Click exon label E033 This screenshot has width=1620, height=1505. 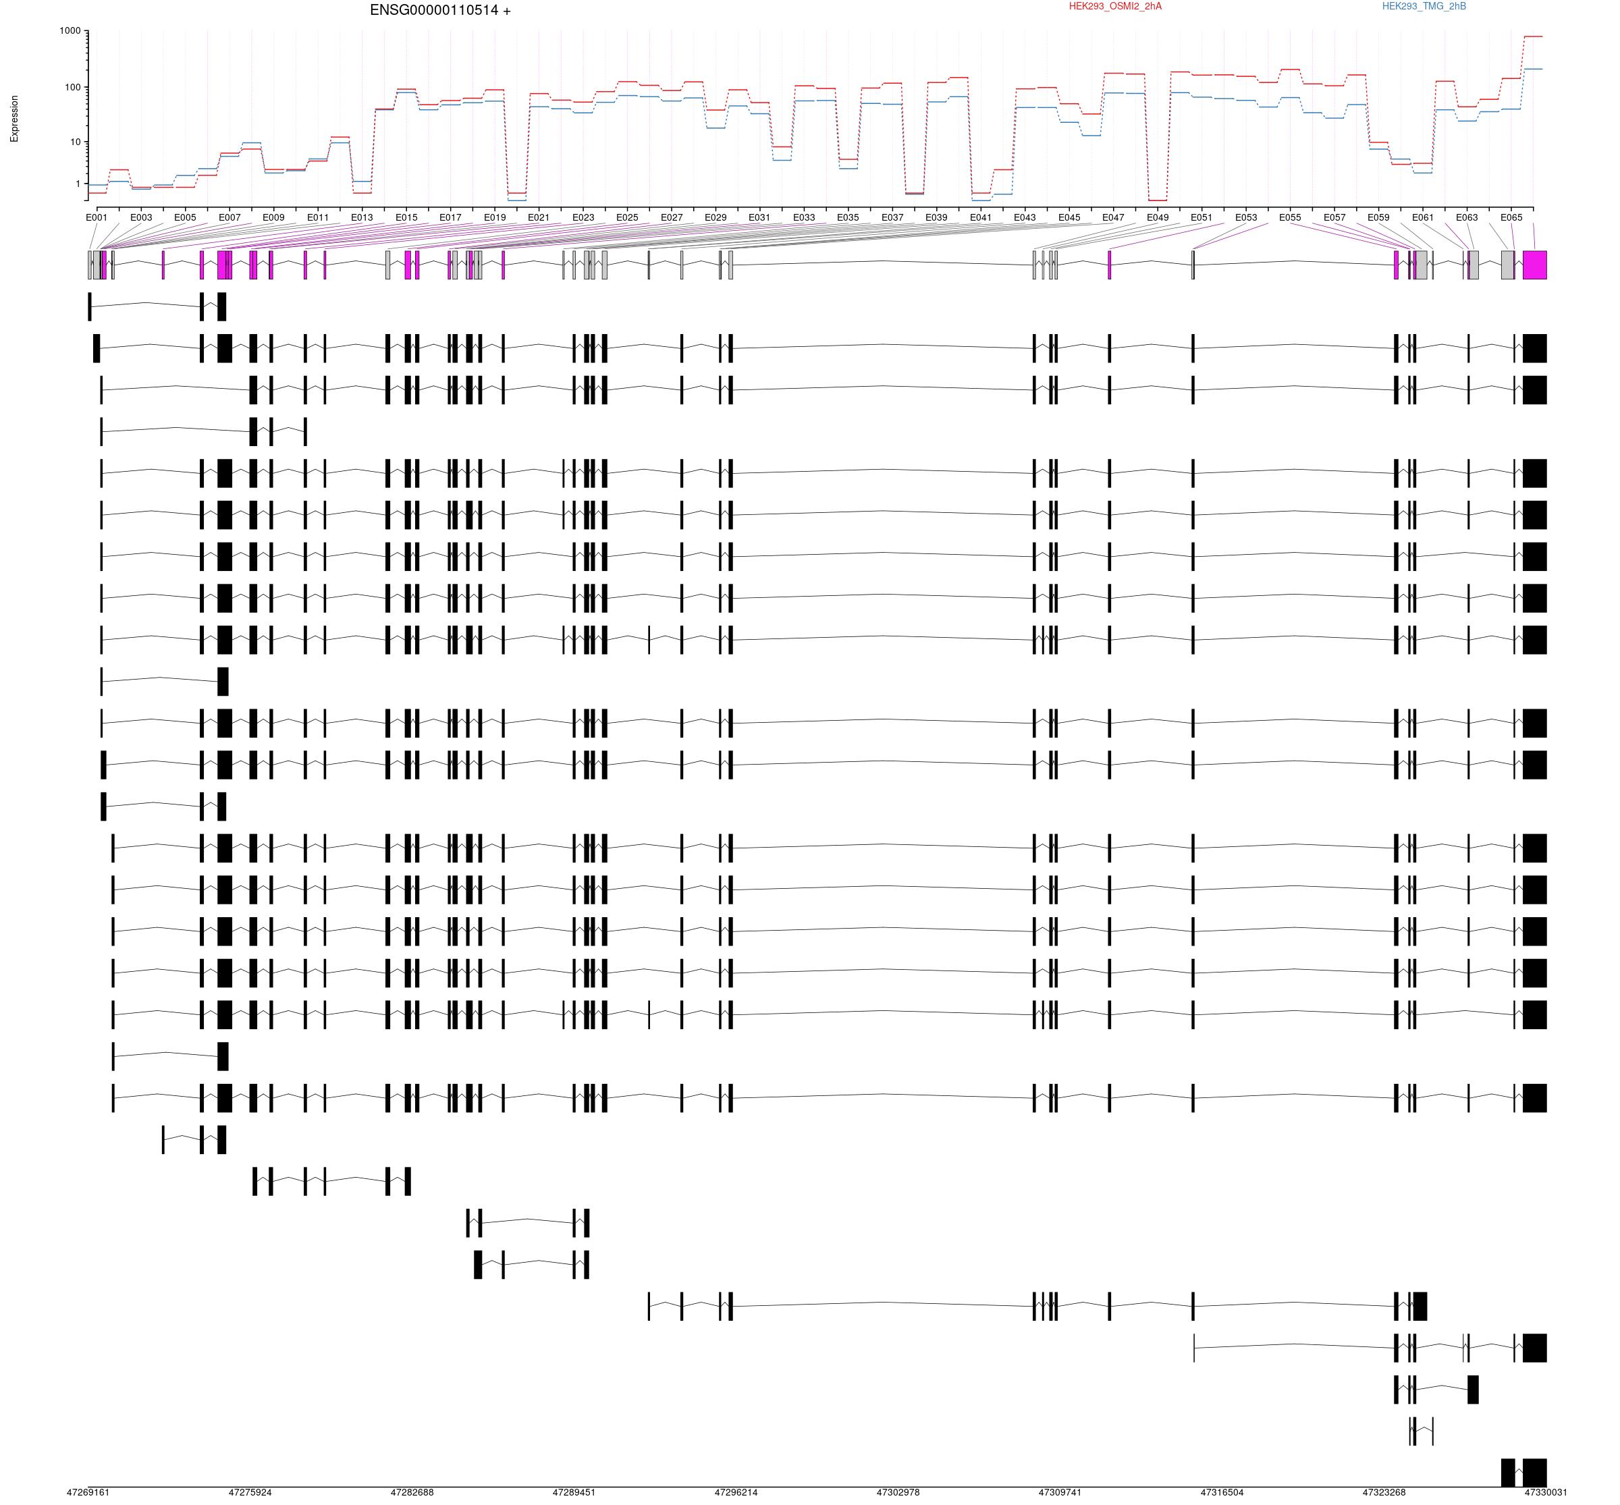(804, 217)
